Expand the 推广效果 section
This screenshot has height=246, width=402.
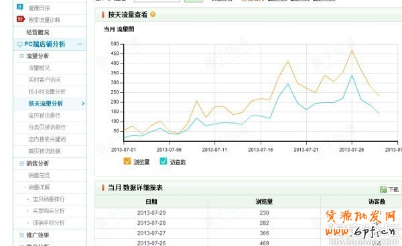22,235
